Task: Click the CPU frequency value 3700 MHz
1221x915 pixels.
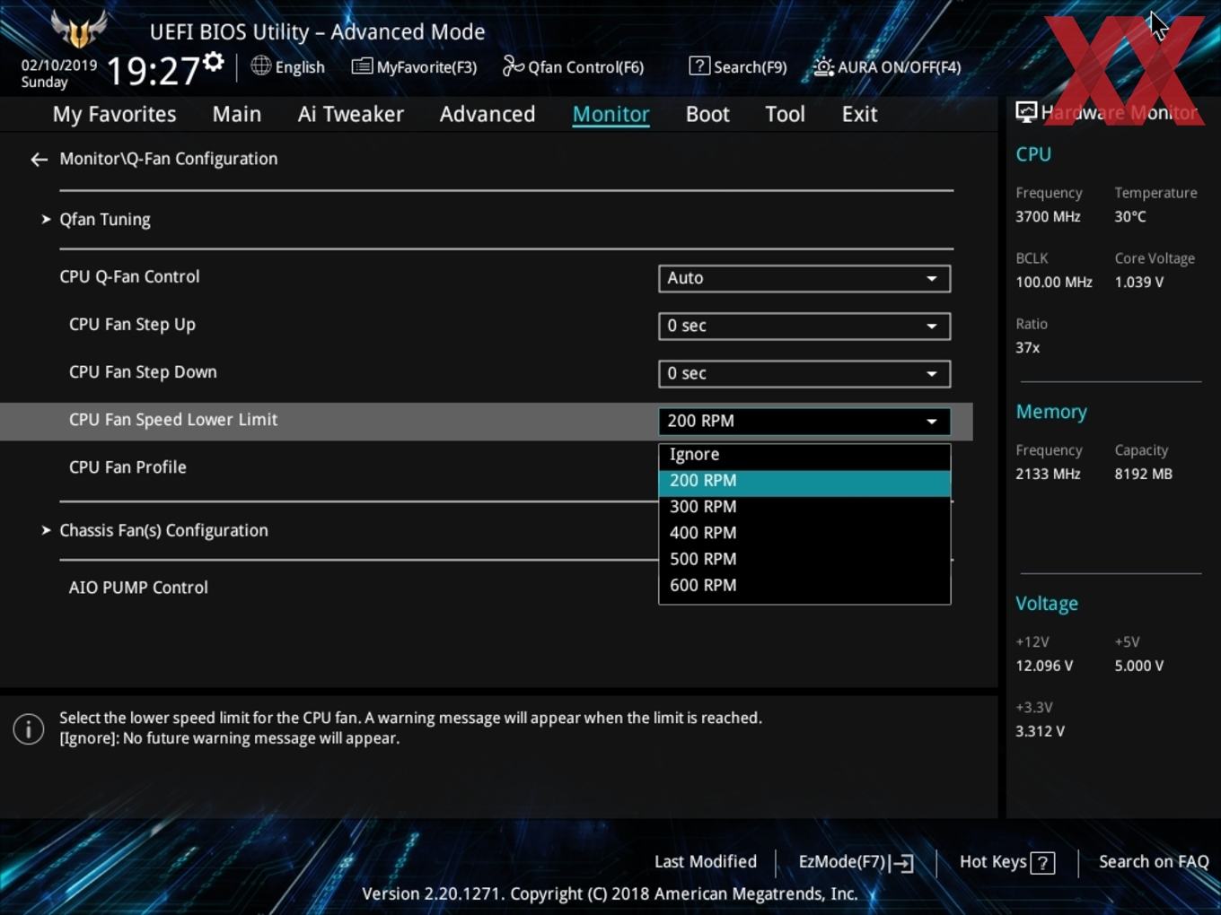Action: tap(1048, 217)
